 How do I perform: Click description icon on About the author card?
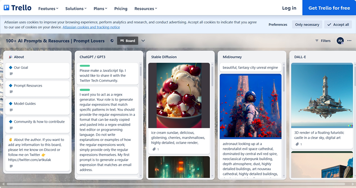click(x=11, y=166)
